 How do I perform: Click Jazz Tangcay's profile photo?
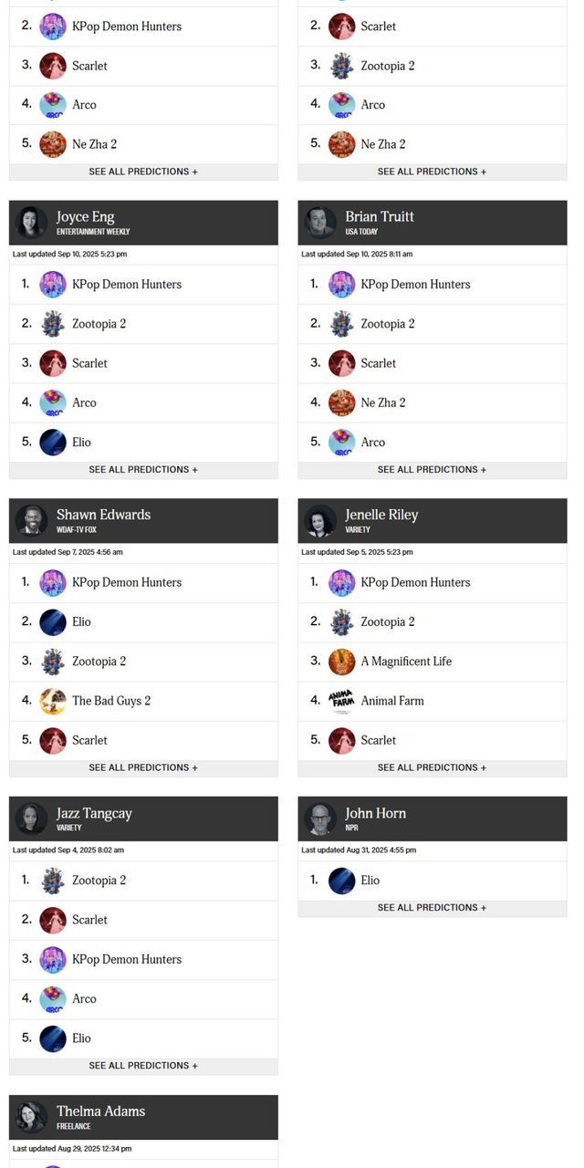tap(31, 819)
